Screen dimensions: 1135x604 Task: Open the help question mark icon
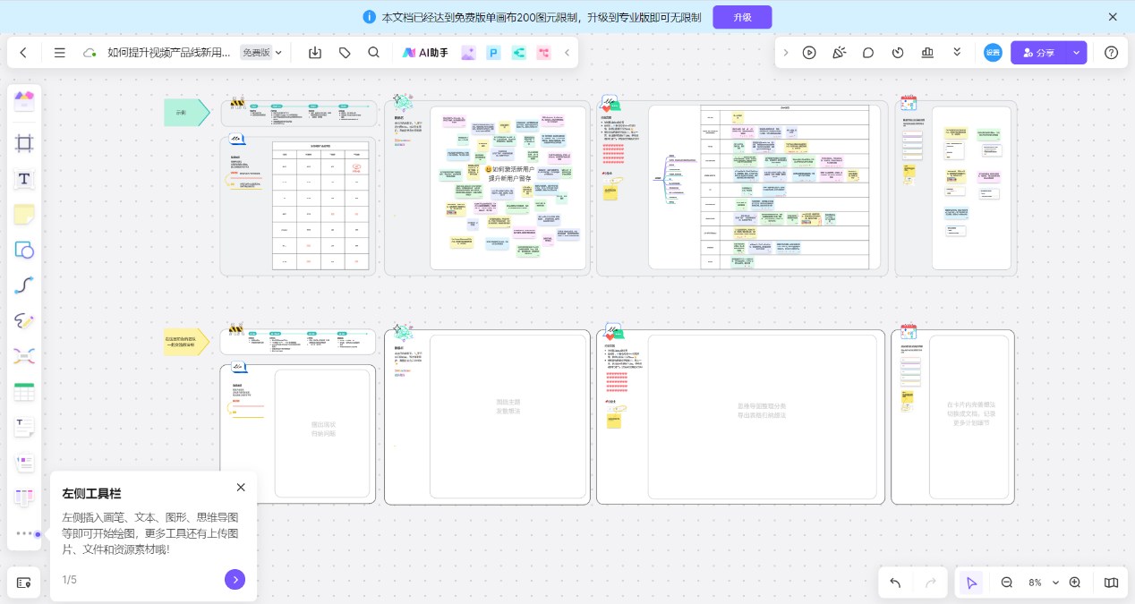[x=1111, y=53]
